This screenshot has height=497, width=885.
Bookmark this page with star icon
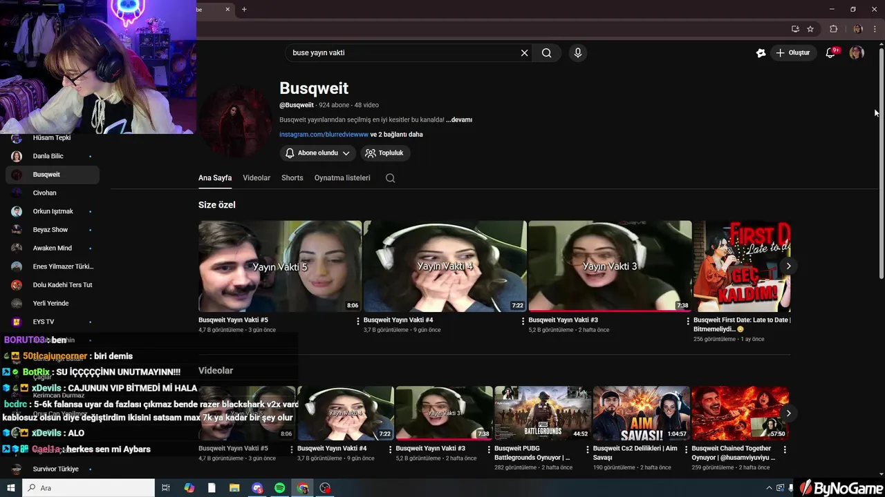point(810,29)
